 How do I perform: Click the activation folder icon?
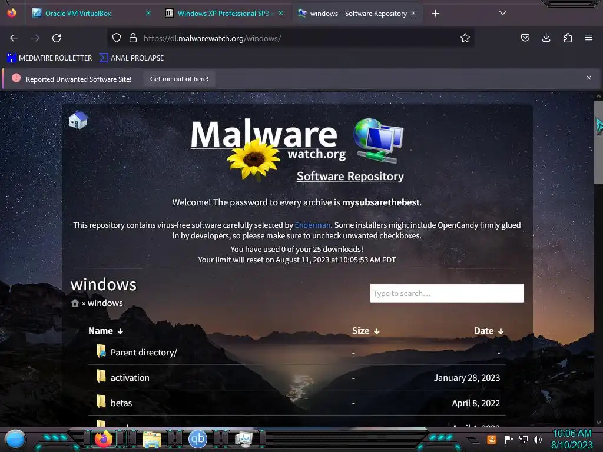pos(101,376)
